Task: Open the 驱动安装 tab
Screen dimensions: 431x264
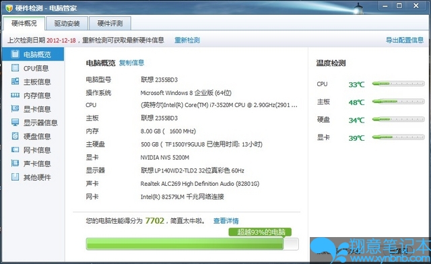Action: coord(67,24)
